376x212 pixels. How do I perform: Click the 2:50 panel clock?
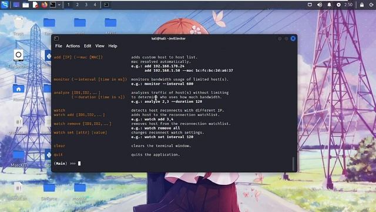point(348,5)
